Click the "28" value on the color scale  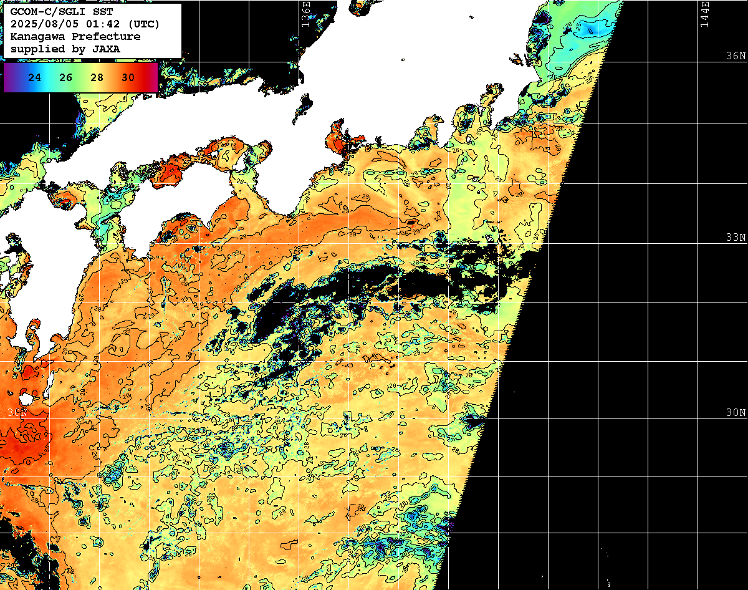[97, 78]
